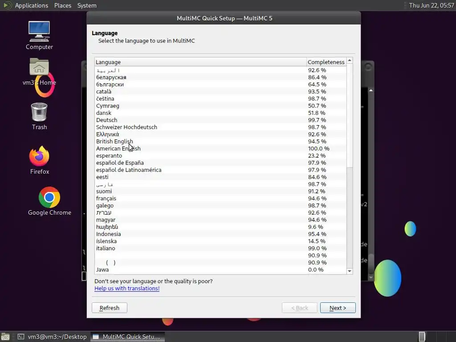Select the español de España row
The image size is (456, 342).
(220, 163)
